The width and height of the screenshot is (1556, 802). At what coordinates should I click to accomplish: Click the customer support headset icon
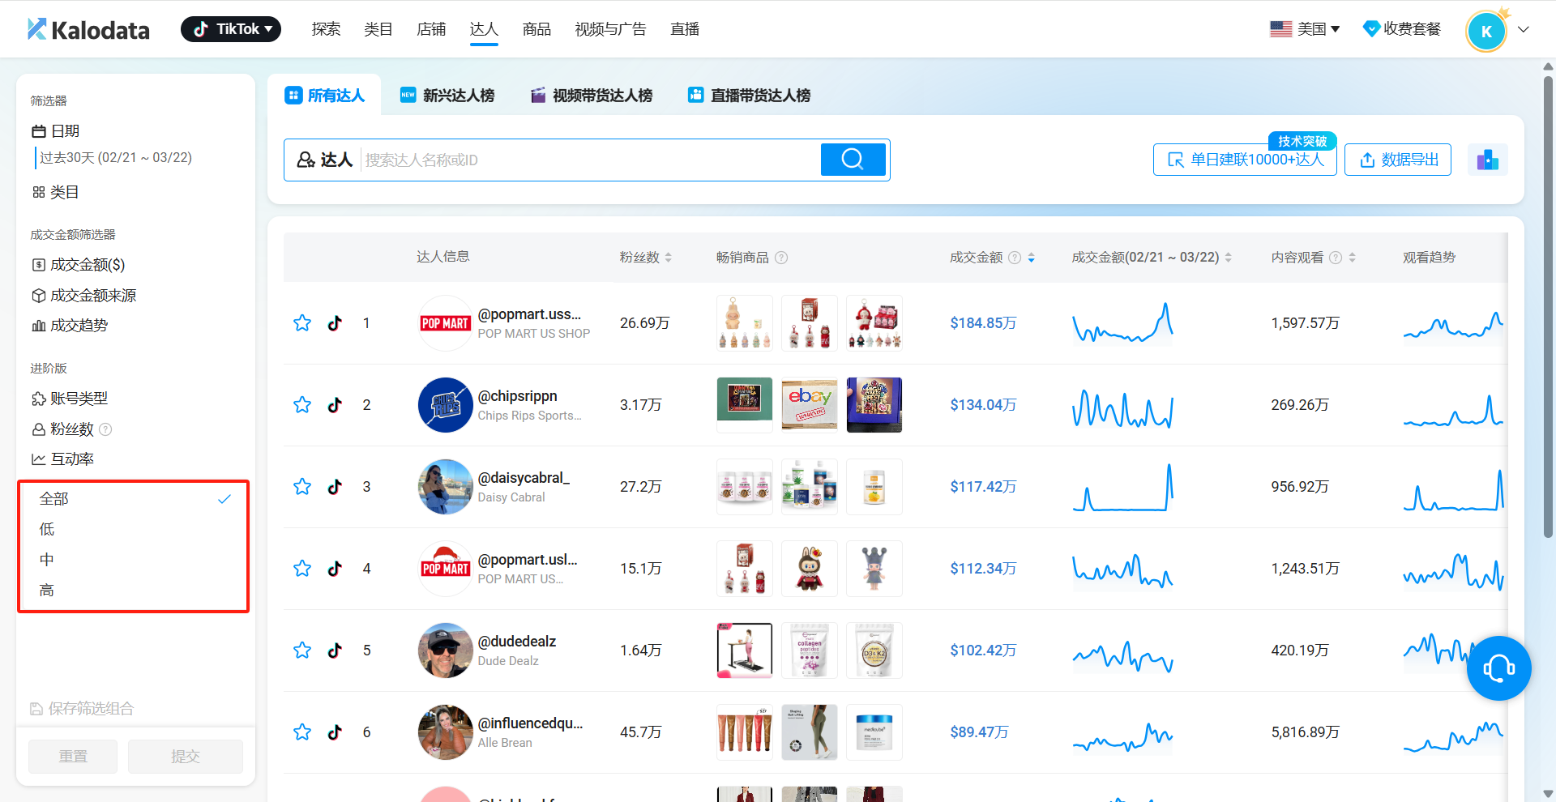[x=1498, y=668]
